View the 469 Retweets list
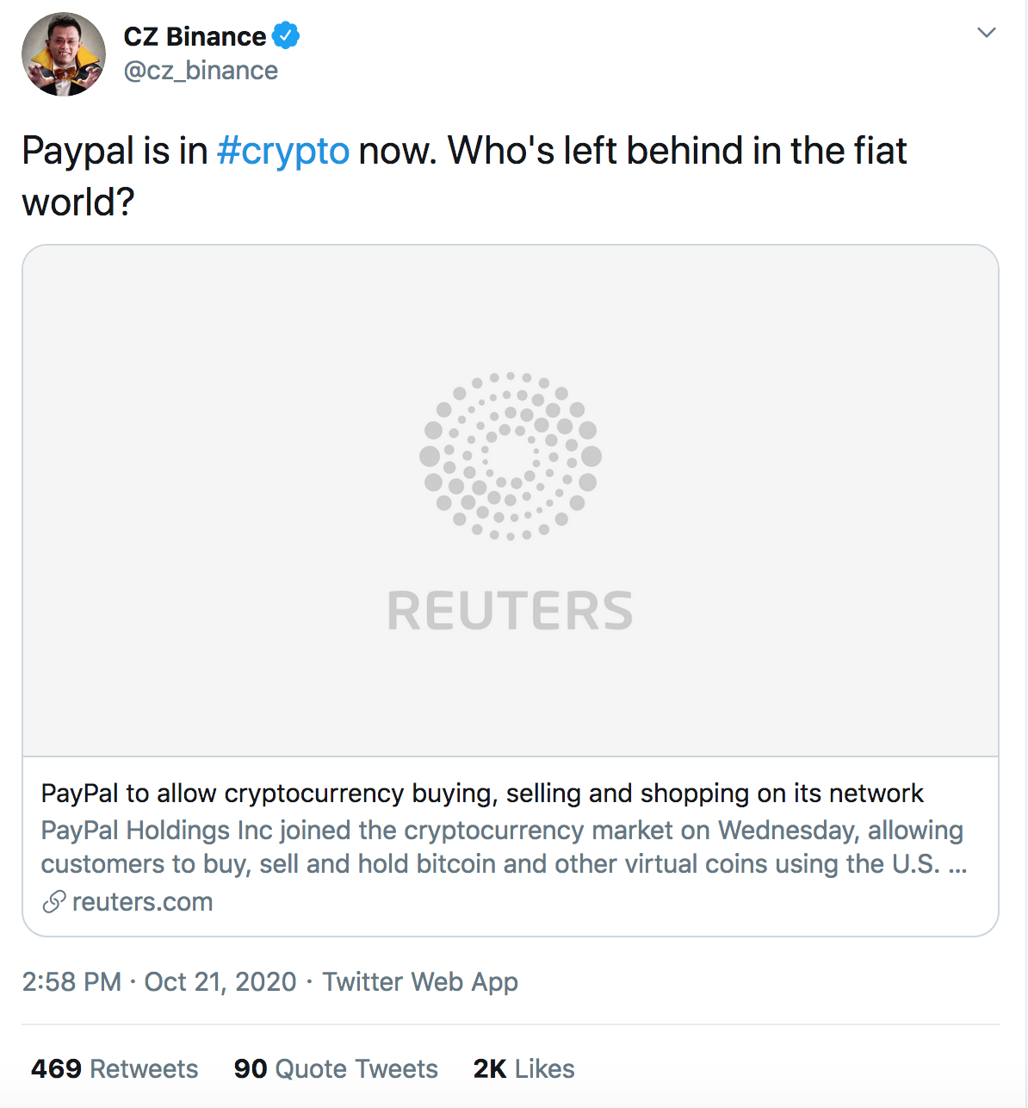This screenshot has height=1108, width=1028. pos(115,1068)
